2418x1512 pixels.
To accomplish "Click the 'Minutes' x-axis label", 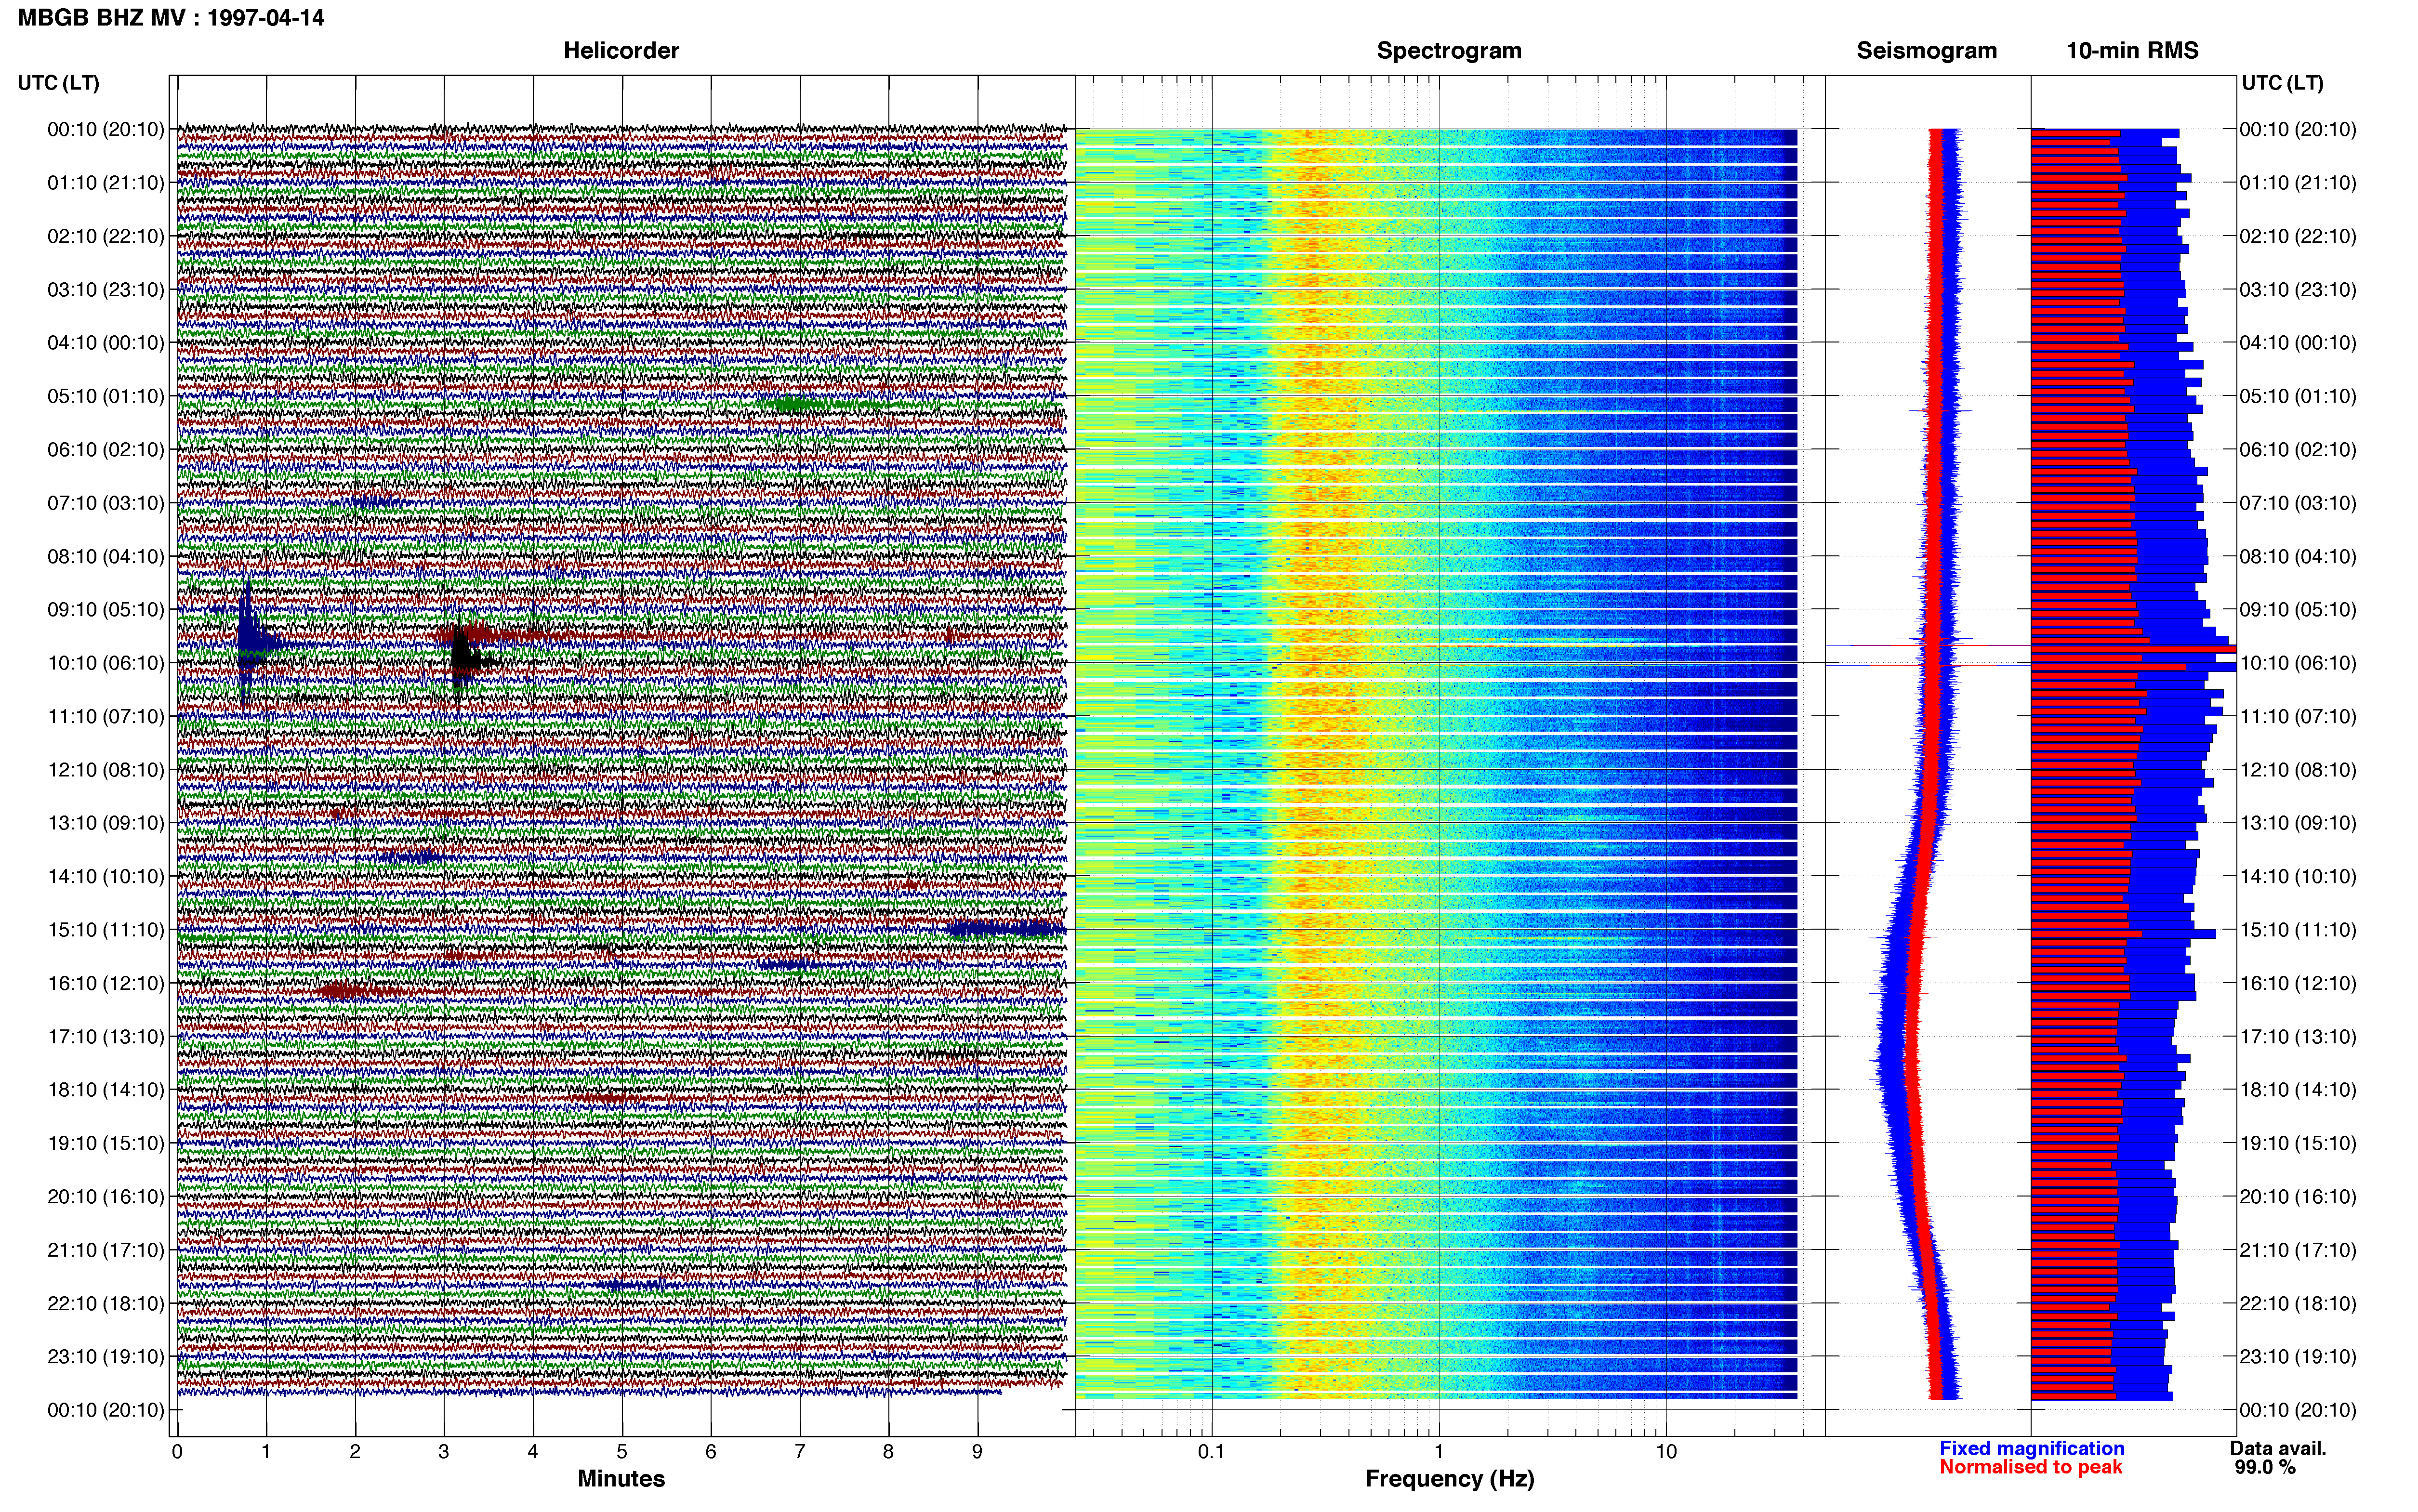I will point(621,1478).
